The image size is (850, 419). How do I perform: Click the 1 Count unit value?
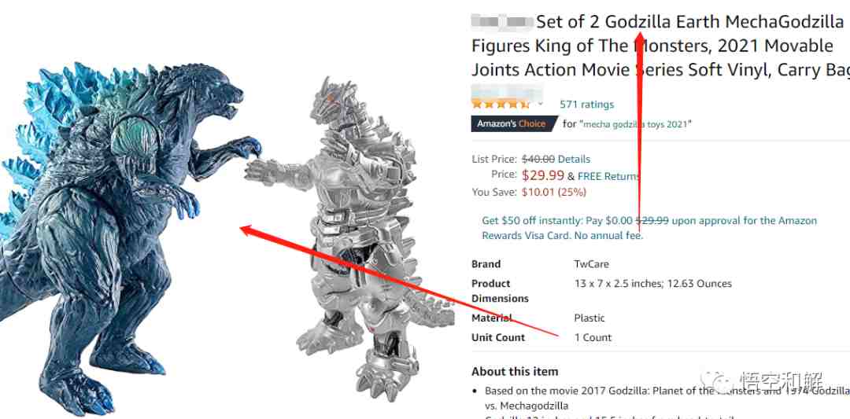[x=593, y=338]
